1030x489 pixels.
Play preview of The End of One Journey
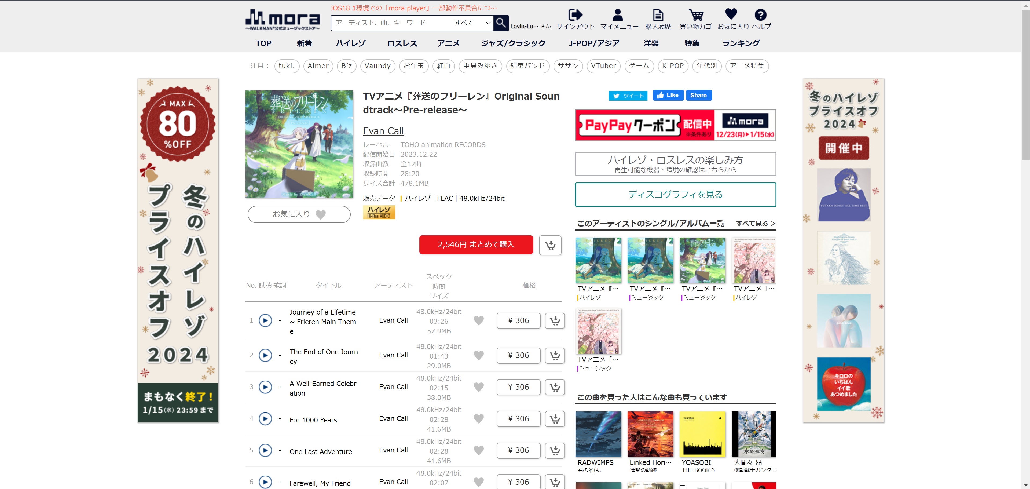265,355
